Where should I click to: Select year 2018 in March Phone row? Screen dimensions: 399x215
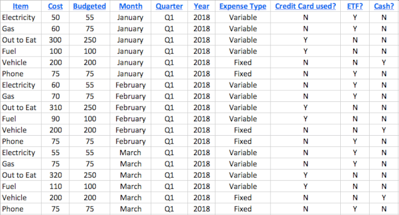202,209
